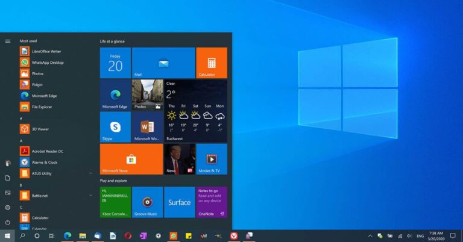Screen dimensions: 463x242
Task: Show hidden system tray icons
Action: click(370, 236)
